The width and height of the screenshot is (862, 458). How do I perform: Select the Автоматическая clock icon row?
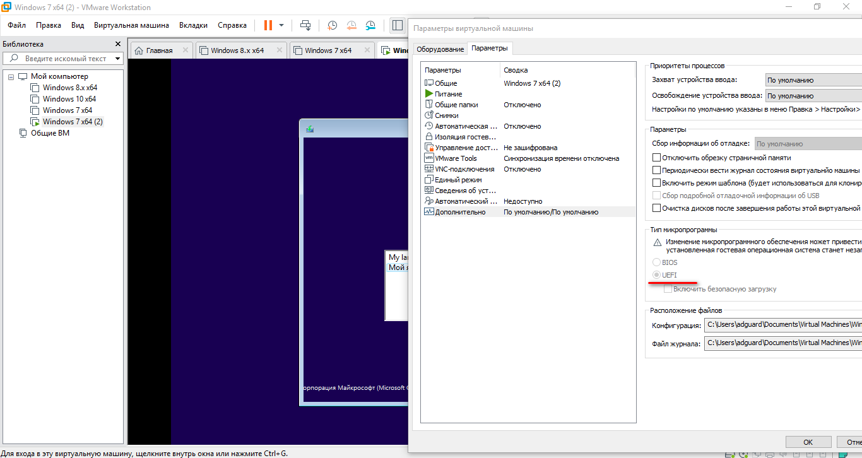coord(429,126)
